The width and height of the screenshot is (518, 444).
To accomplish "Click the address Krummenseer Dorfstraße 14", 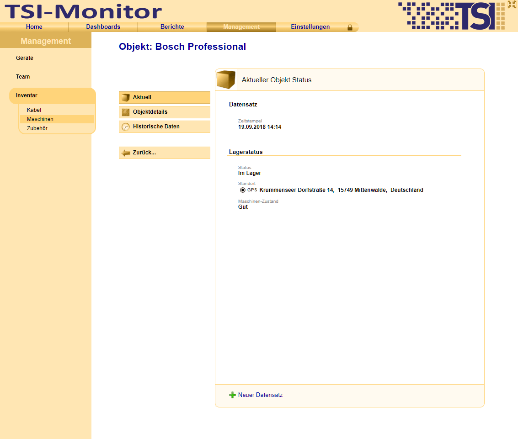I will 297,190.
